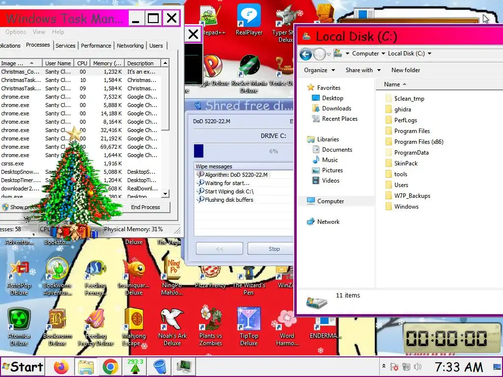This screenshot has height=377, width=503.
Task: Switch to the Networking tab
Action: coord(130,46)
